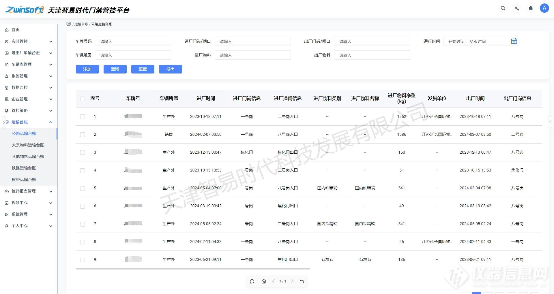Click the language translation icon
This screenshot has width=554, height=294.
coord(517,8)
